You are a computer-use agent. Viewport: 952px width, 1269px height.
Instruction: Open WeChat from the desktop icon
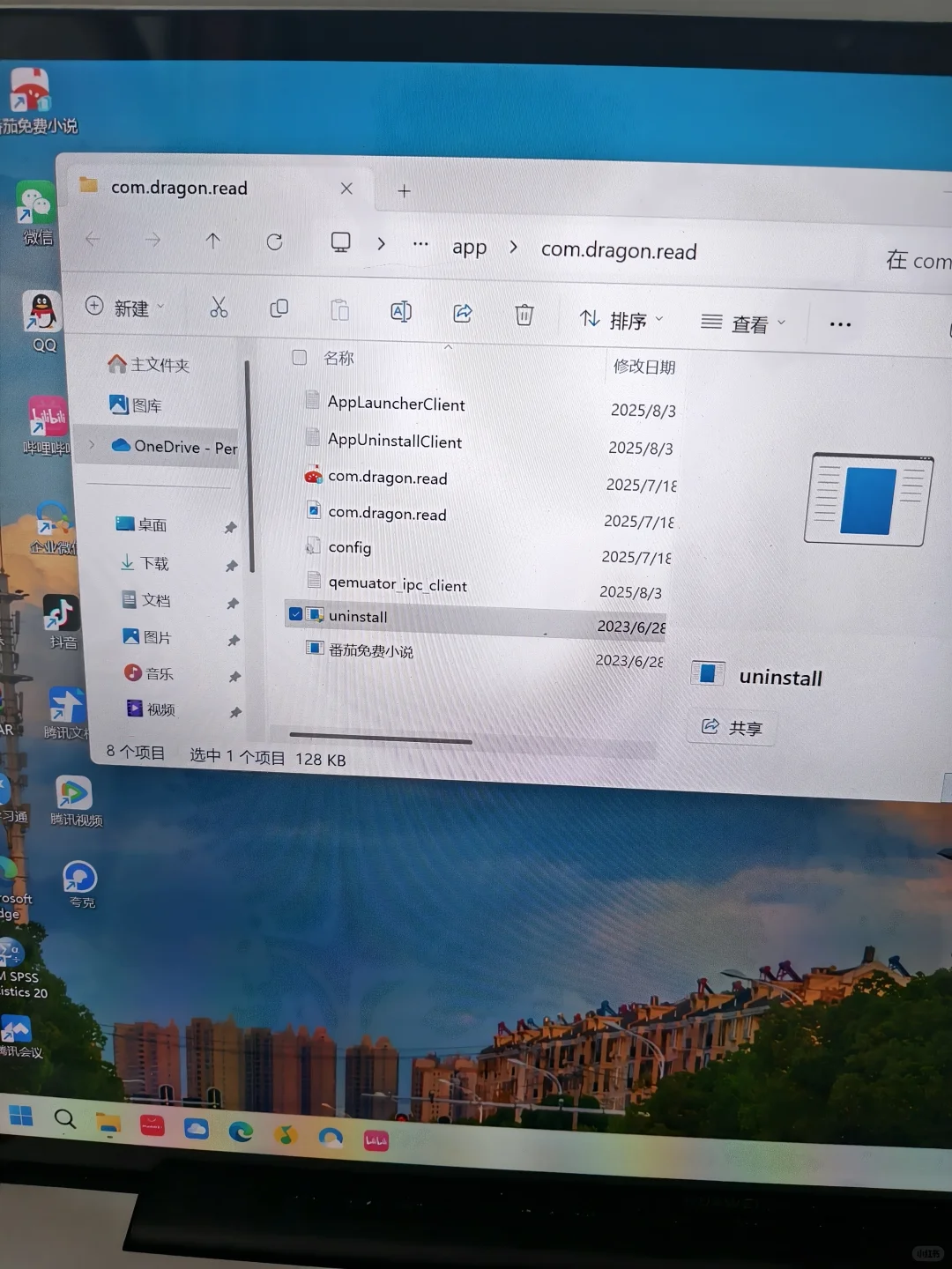click(37, 203)
